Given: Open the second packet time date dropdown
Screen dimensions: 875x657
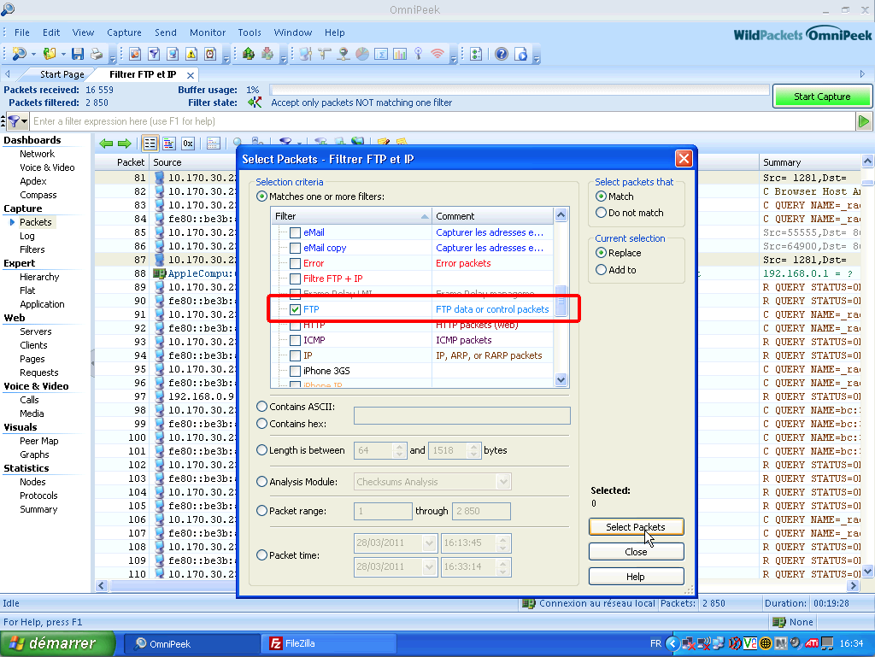Looking at the screenshot, I should (429, 566).
